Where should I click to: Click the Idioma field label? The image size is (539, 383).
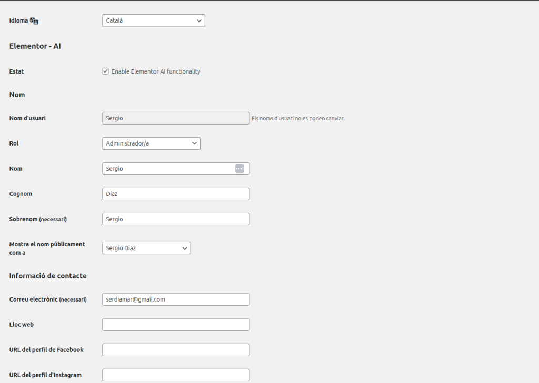tap(18, 21)
